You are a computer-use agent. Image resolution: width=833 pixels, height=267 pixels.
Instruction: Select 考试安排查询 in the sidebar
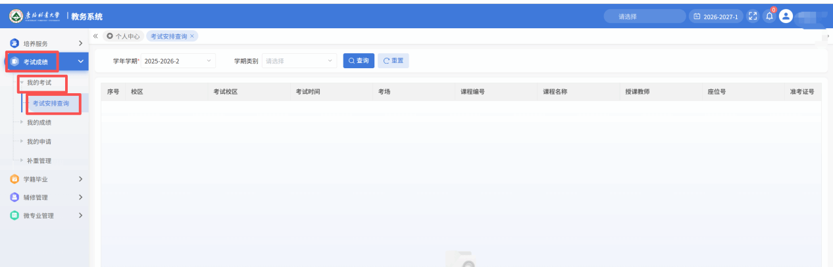51,103
